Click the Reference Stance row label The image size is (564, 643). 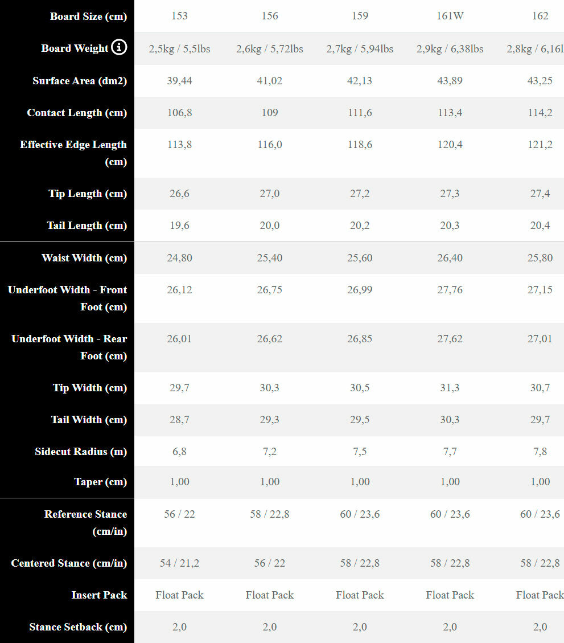click(85, 522)
